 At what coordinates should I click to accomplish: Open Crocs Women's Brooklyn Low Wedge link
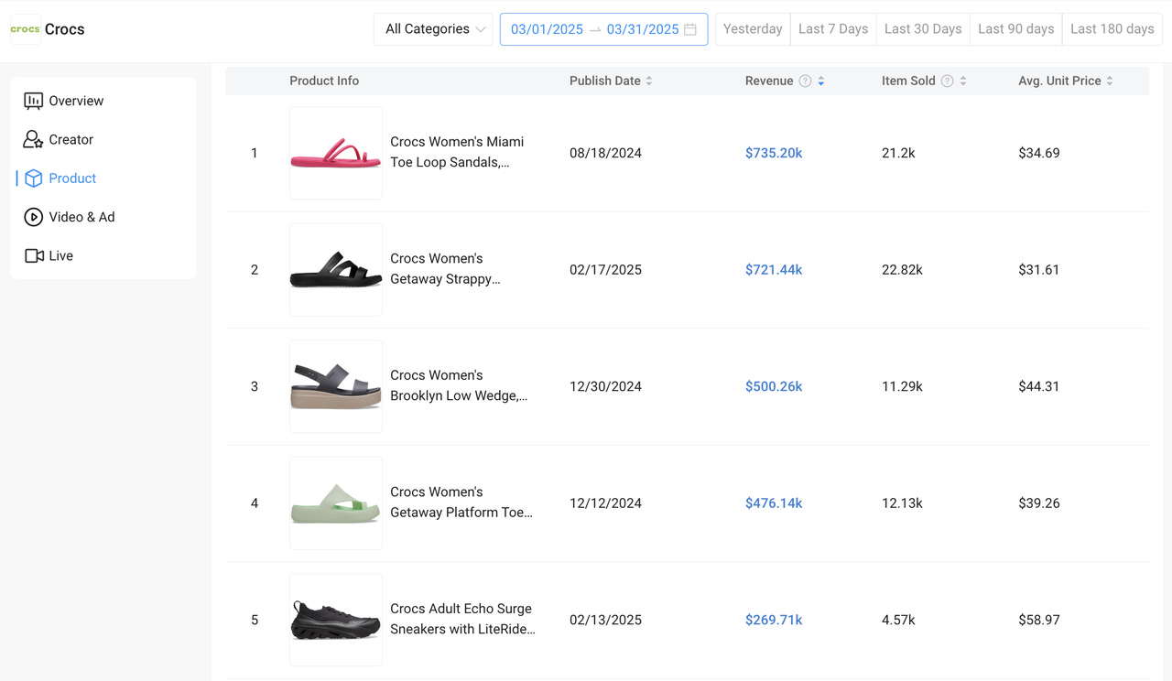[x=459, y=385]
